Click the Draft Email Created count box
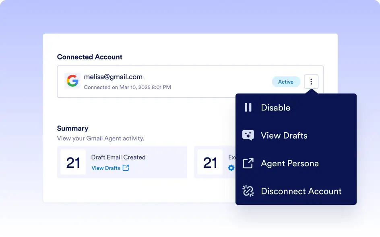This screenshot has width=380, height=237. tap(73, 162)
